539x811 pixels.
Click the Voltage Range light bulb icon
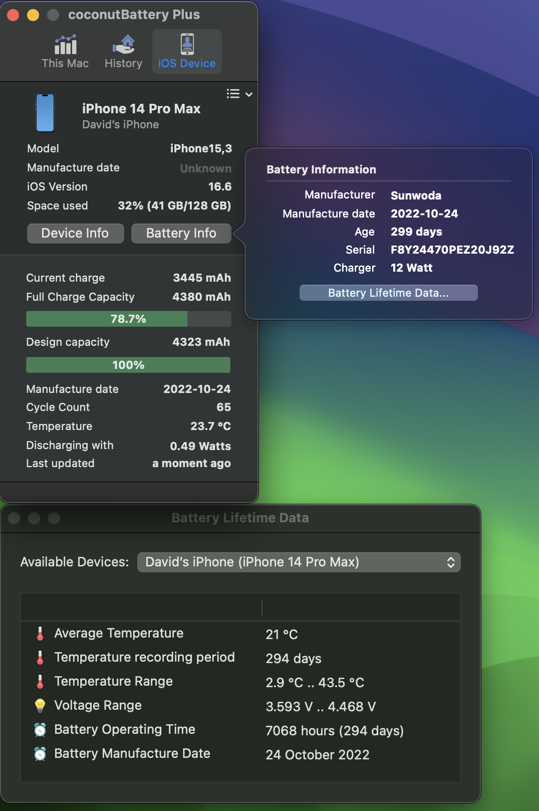tap(40, 706)
